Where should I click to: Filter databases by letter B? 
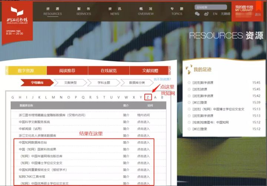tap(162, 97)
